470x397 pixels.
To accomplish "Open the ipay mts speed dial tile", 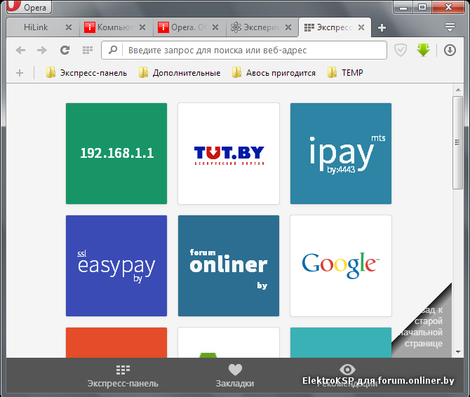I will (341, 154).
